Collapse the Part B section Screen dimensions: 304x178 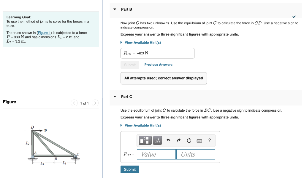(x=115, y=9)
